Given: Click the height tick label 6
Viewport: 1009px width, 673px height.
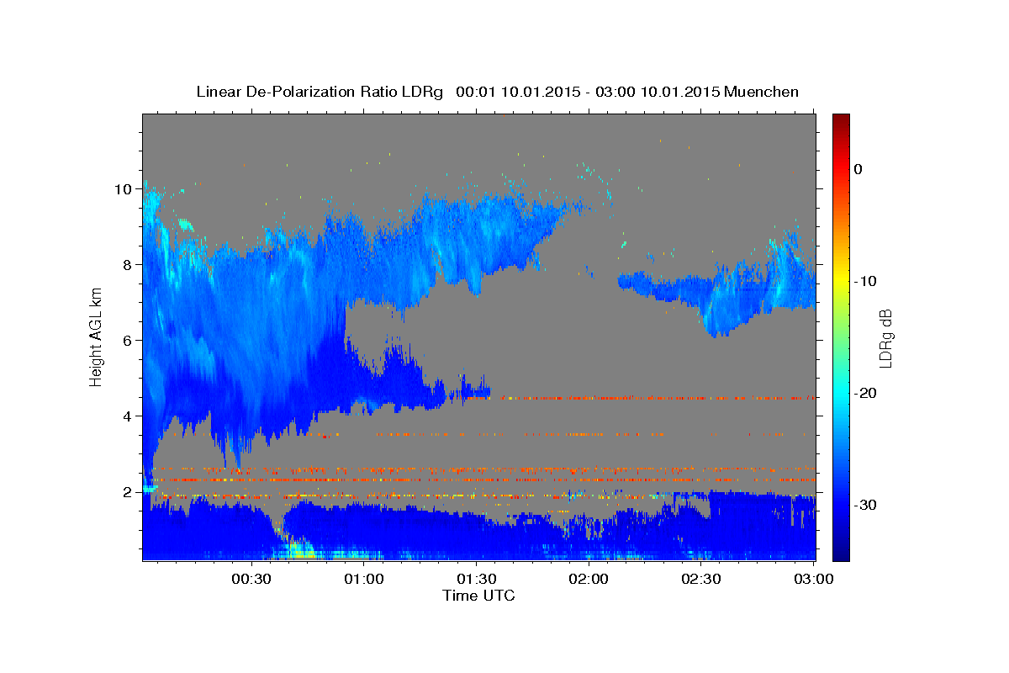Looking at the screenshot, I should [x=129, y=341].
